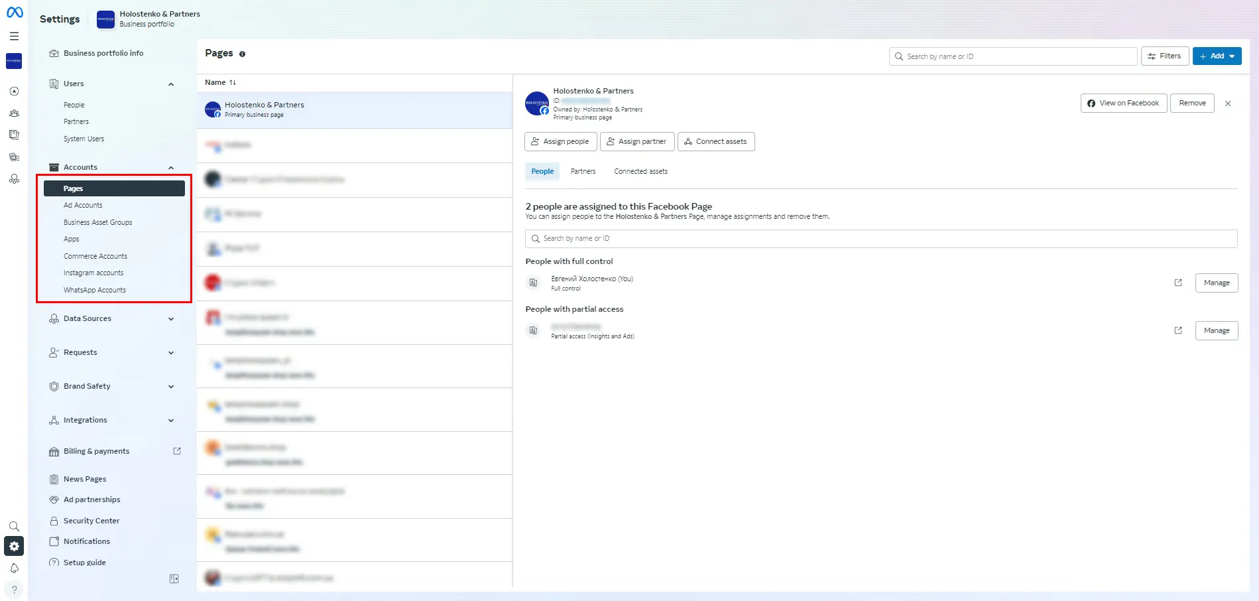Open the help question mark icon

click(14, 590)
